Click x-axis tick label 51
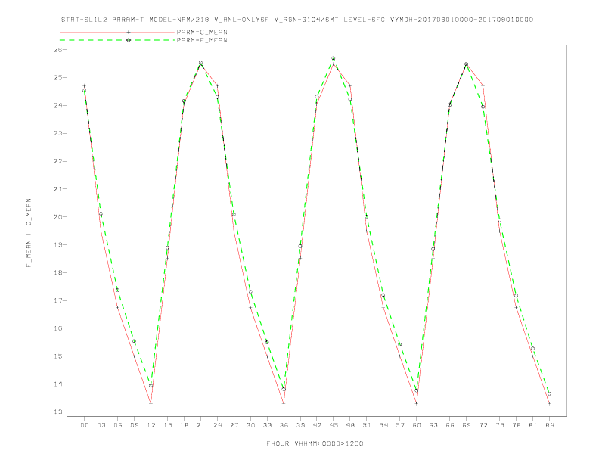 click(367, 425)
